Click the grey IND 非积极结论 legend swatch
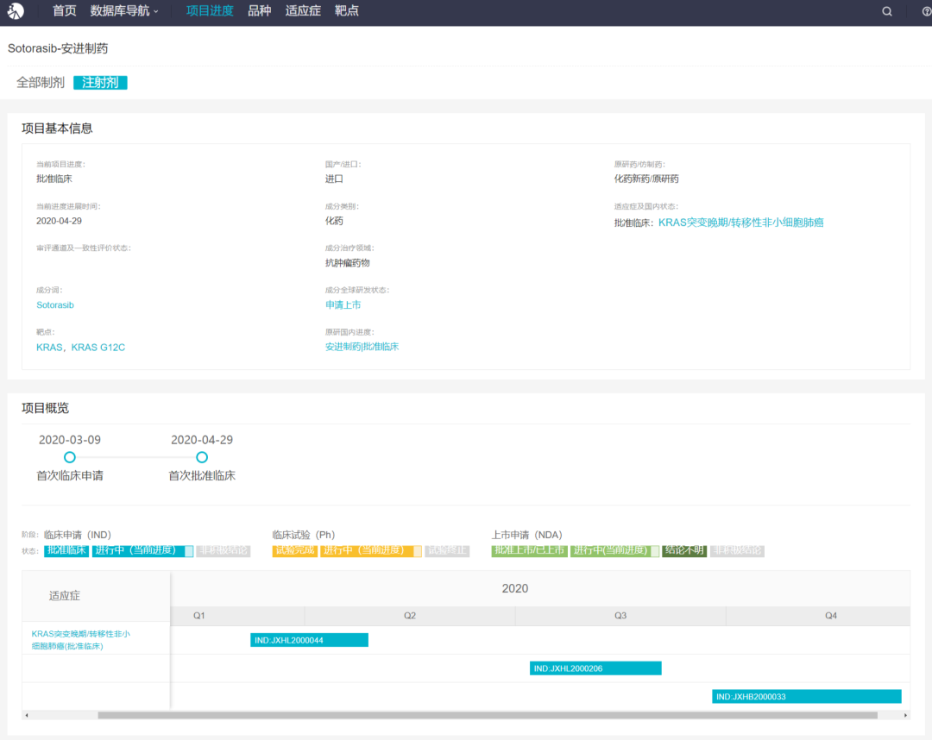 224,550
